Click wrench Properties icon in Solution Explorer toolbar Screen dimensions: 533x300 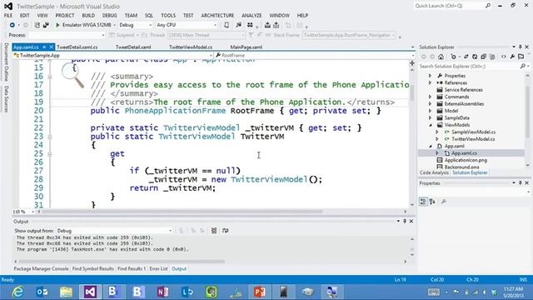[512, 57]
